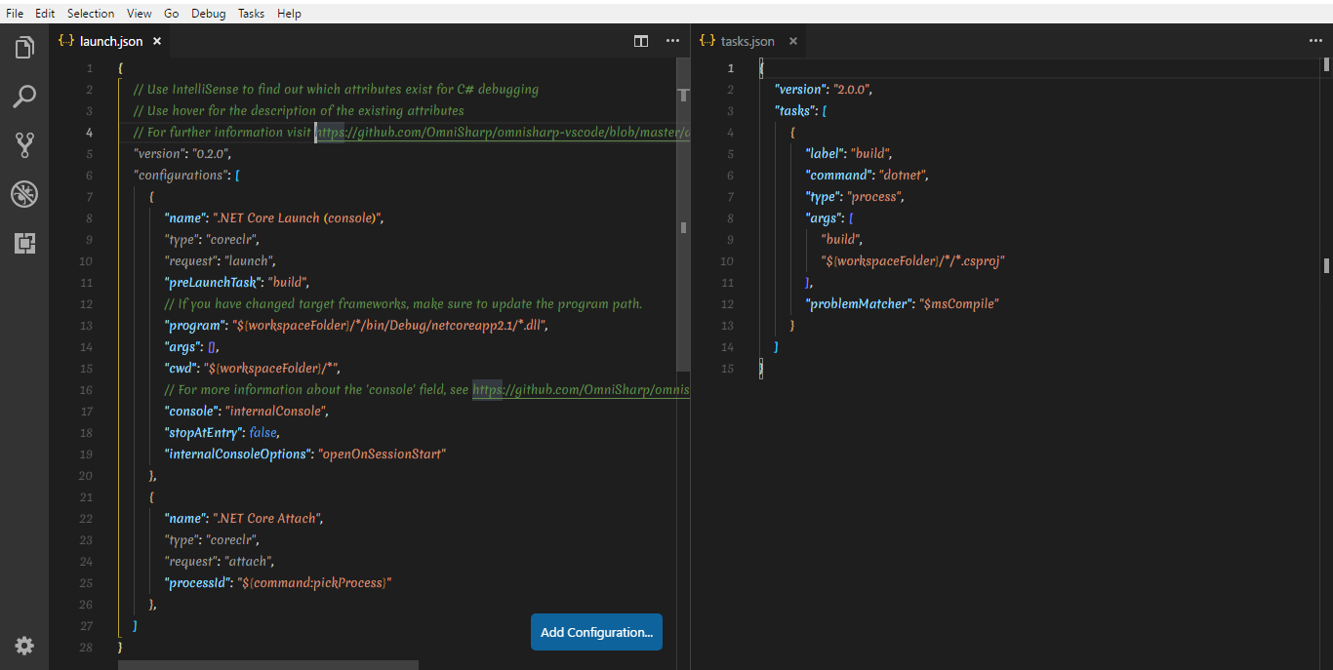Collapse the configurations array at line 6
1333x670 pixels.
pyautogui.click(x=107, y=175)
